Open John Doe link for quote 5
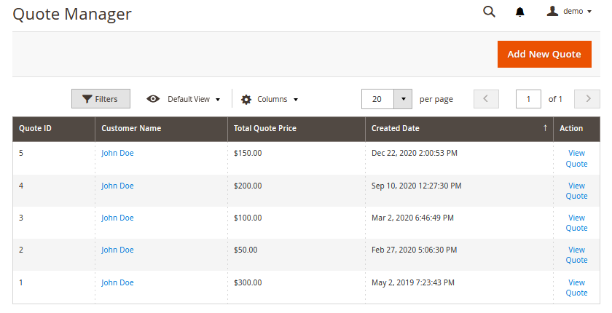This screenshot has width=612, height=313. 117,153
